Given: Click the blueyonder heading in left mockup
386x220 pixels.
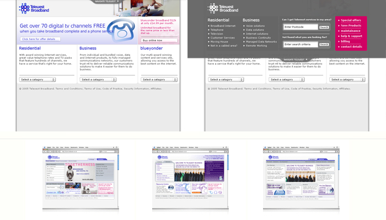Looking at the screenshot, I should [x=152, y=48].
